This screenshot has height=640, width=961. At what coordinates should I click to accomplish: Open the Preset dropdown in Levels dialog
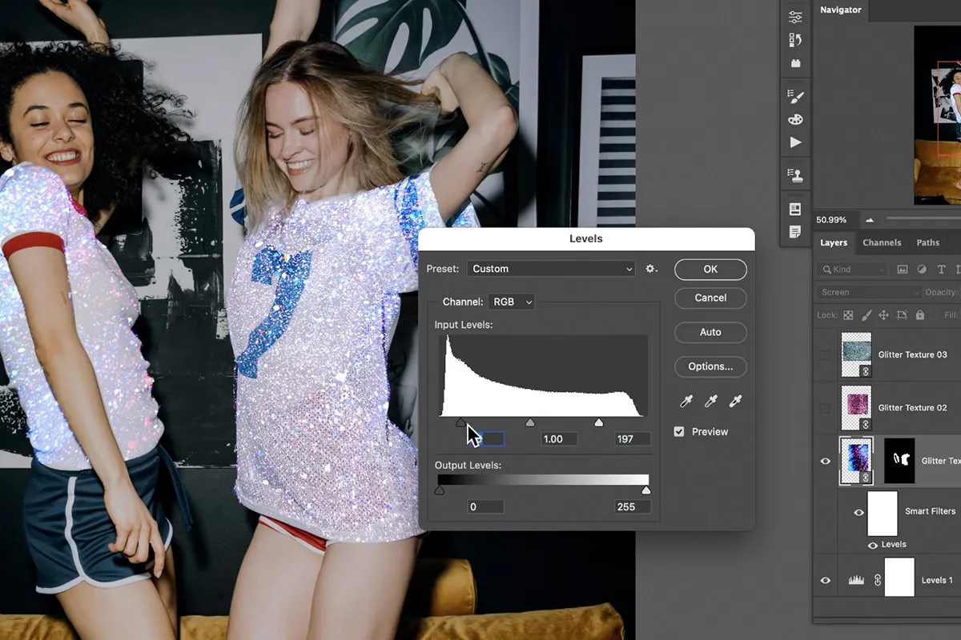pyautogui.click(x=550, y=268)
